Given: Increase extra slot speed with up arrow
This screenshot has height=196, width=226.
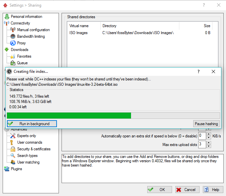Looking at the screenshot, I should pyautogui.click(x=209, y=134).
